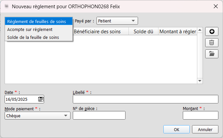The image size is (223, 138).
Task: Open the Mode paiement Chèque dropdown
Action: 38,116
